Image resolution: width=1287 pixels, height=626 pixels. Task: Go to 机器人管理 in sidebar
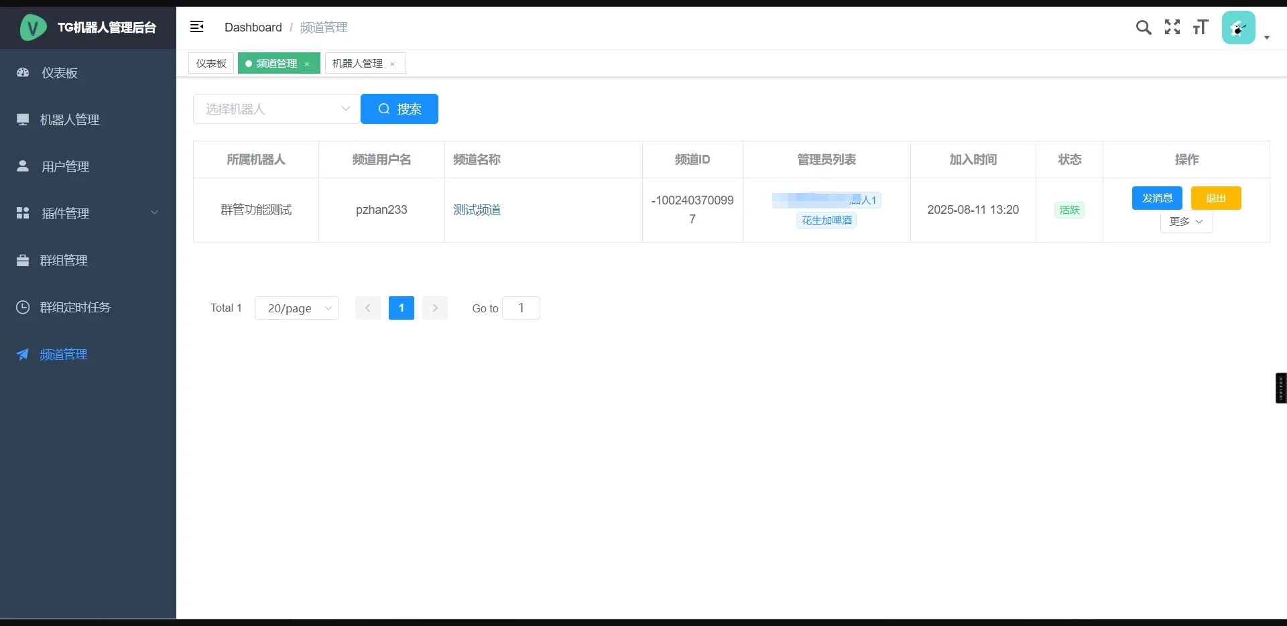click(x=69, y=120)
